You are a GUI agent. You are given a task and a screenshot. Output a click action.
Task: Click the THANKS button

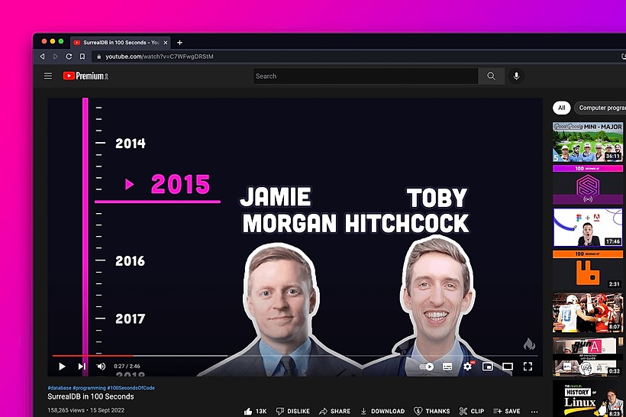click(x=432, y=411)
